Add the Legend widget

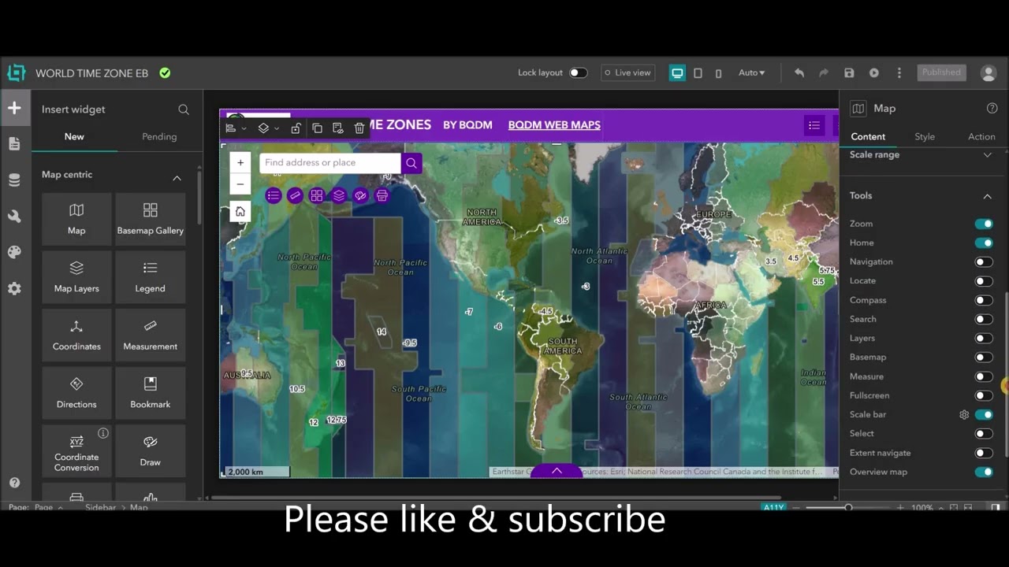(151, 277)
